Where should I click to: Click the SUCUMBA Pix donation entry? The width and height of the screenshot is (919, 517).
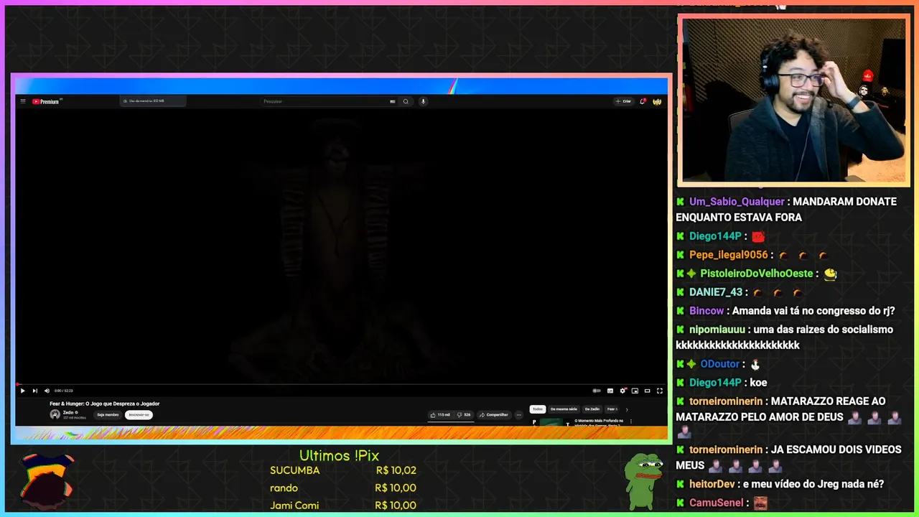pos(343,470)
